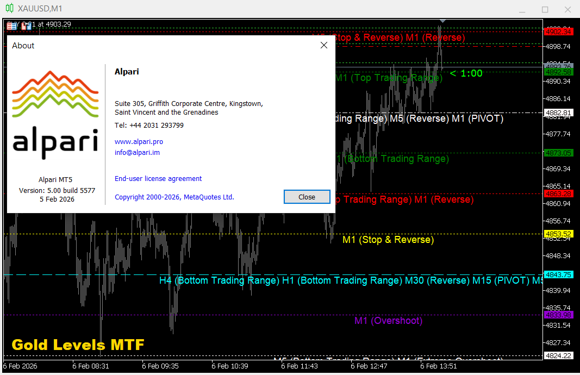Click the XAUUSD chart window icon
The image size is (580, 375).
pyautogui.click(x=10, y=8)
